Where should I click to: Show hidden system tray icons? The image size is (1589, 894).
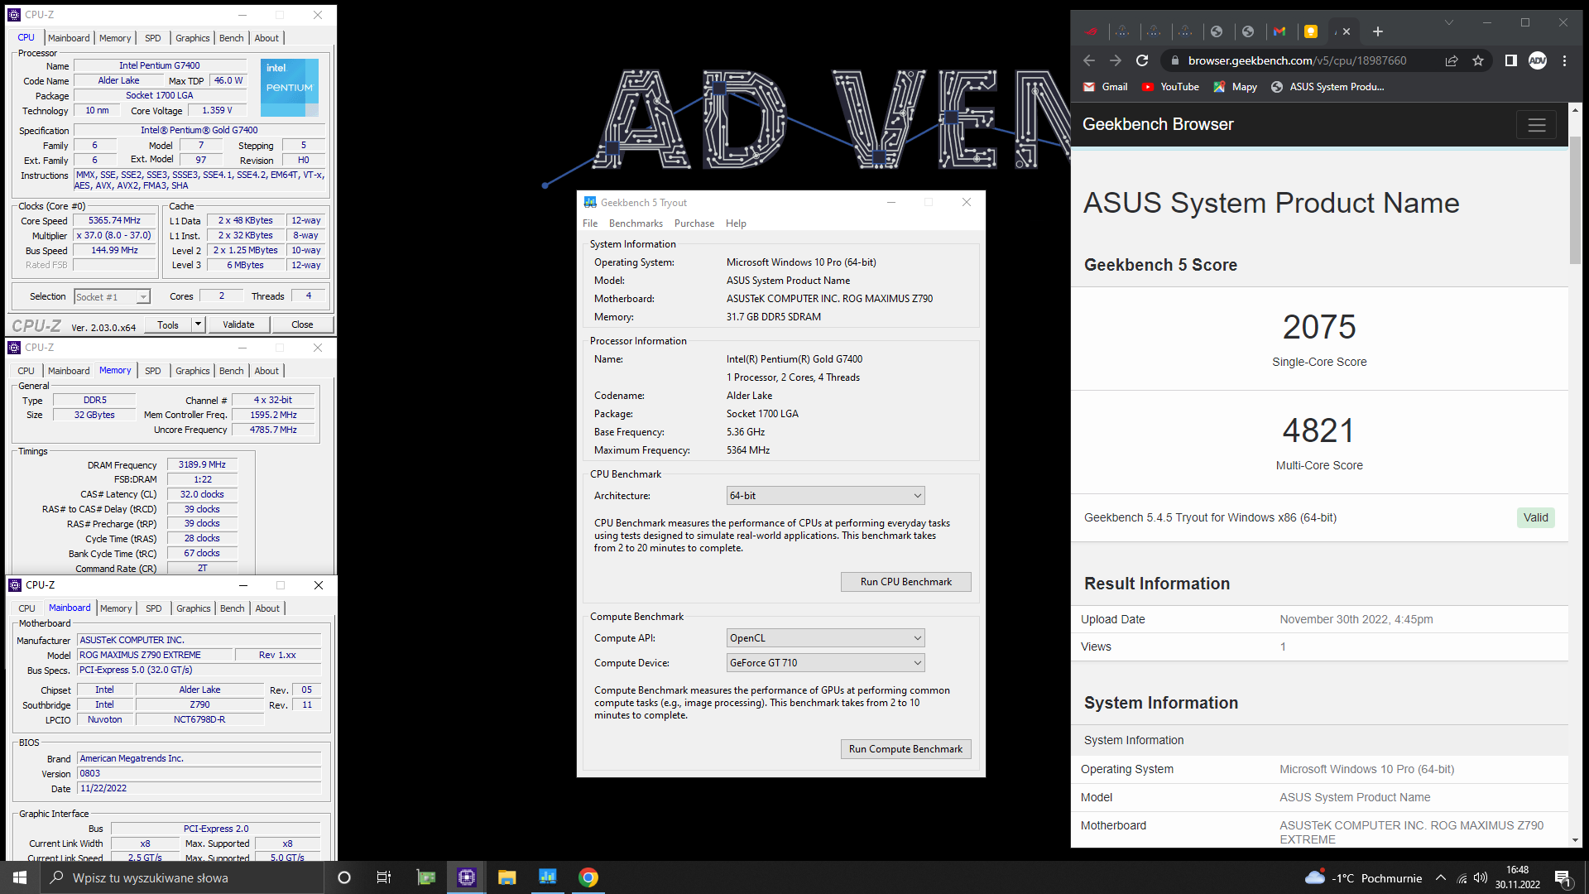(x=1441, y=878)
